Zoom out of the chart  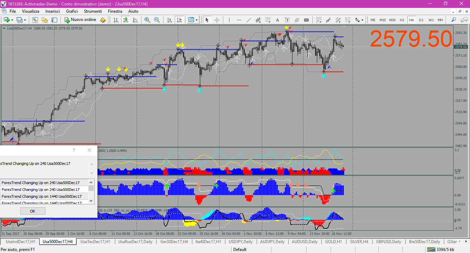tap(157, 20)
